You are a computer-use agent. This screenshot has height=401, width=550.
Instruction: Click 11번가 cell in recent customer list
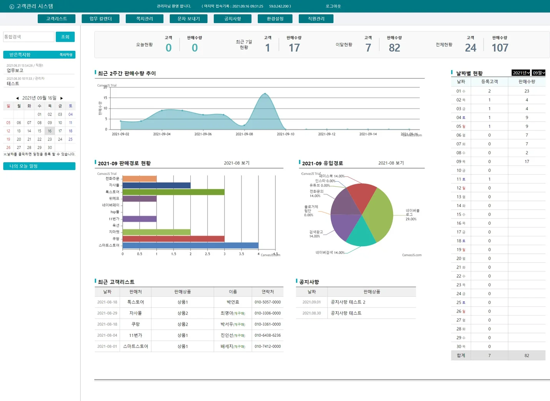click(x=135, y=336)
